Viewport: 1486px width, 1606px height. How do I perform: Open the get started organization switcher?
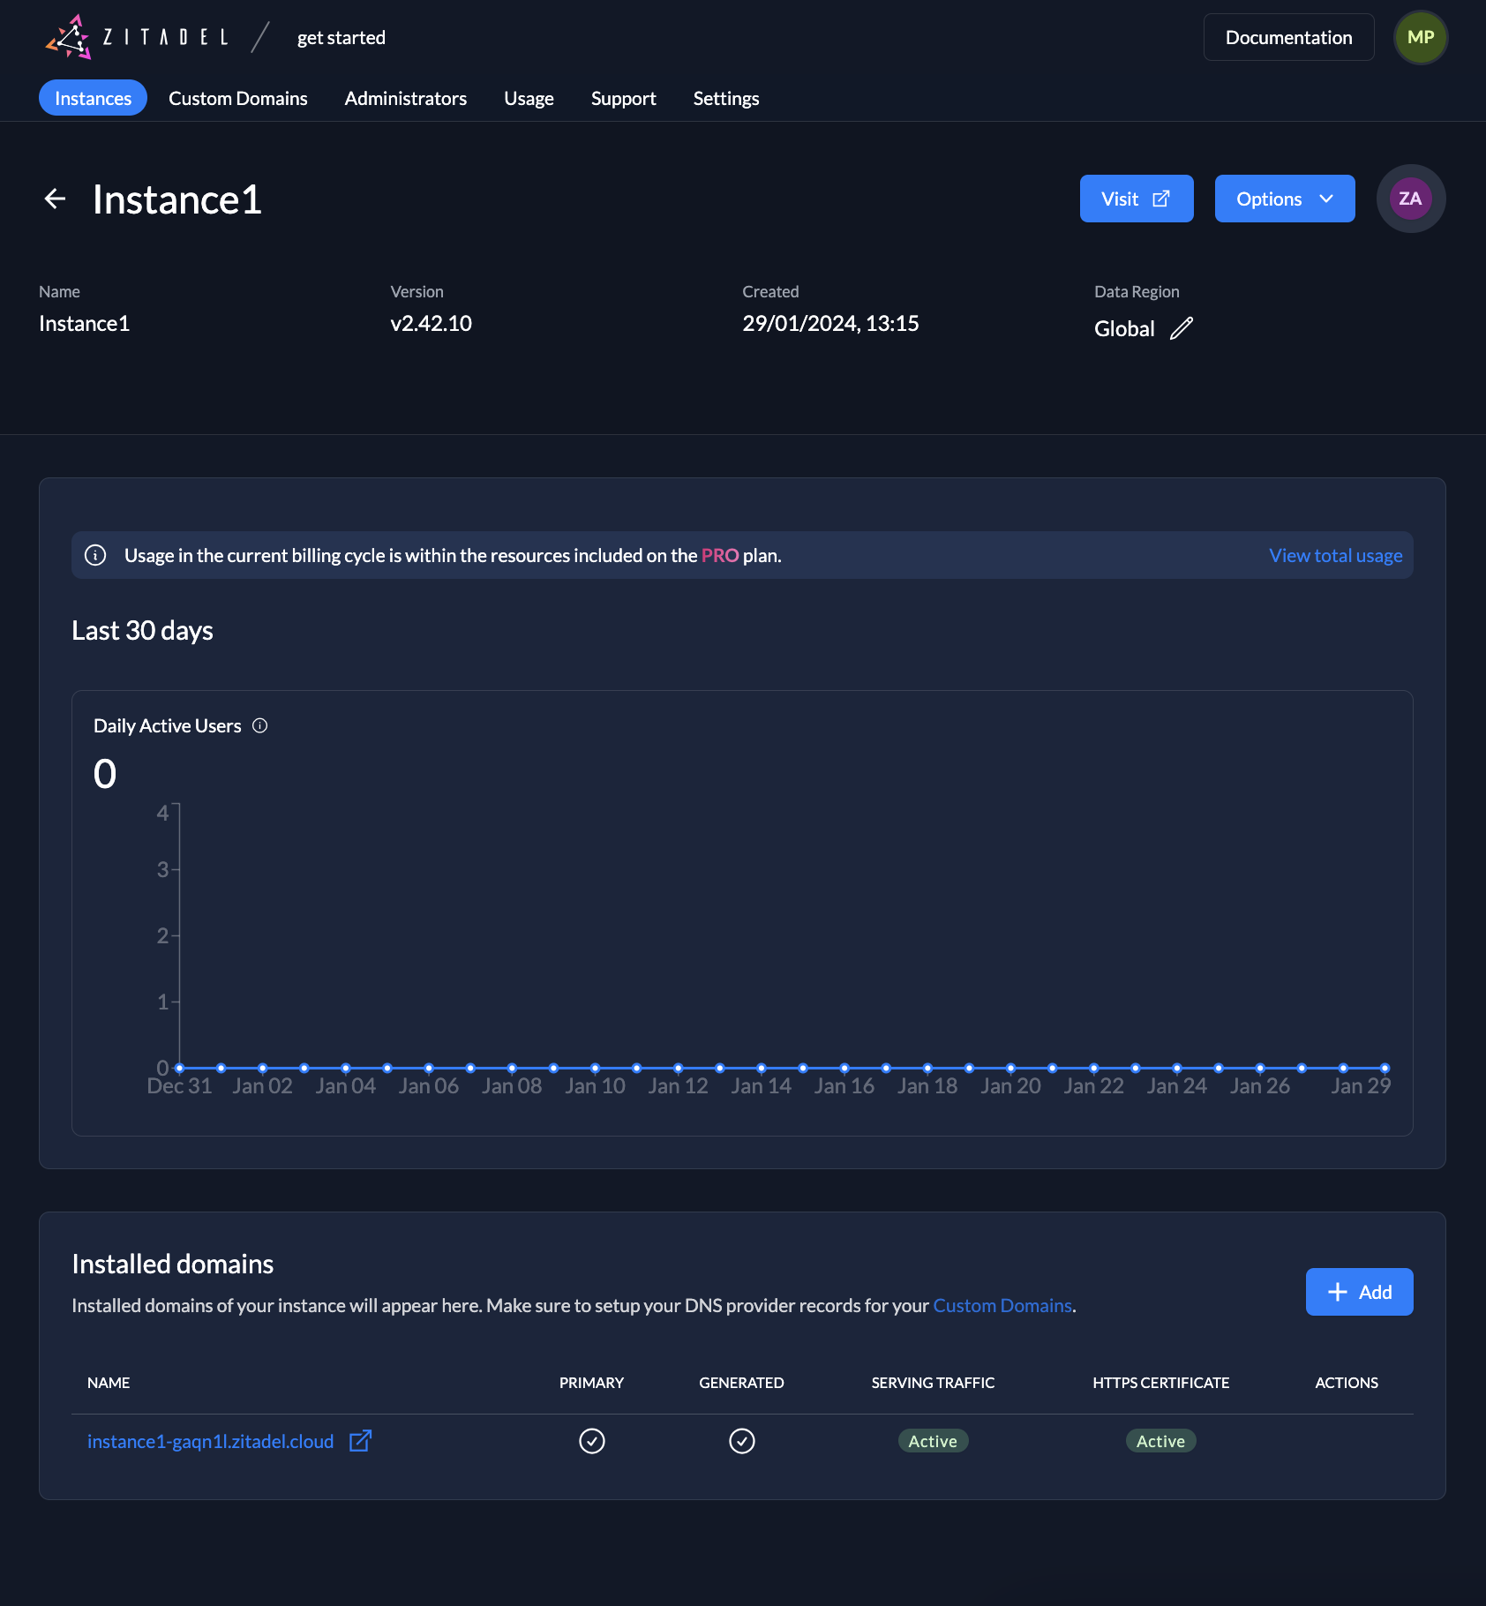341,38
